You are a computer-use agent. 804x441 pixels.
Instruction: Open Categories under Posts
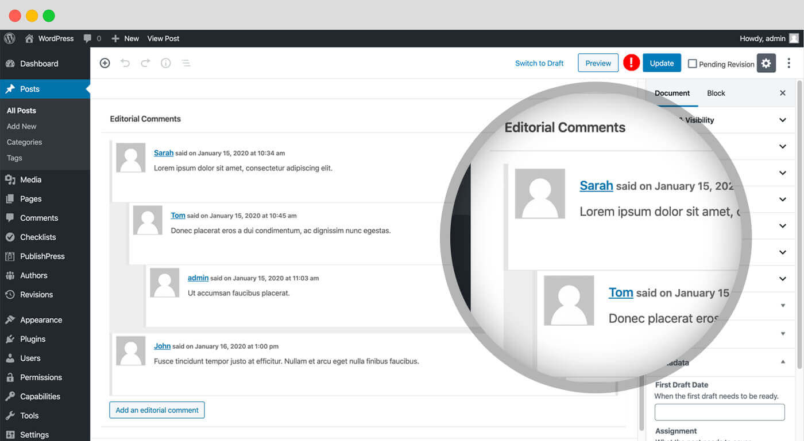(24, 142)
